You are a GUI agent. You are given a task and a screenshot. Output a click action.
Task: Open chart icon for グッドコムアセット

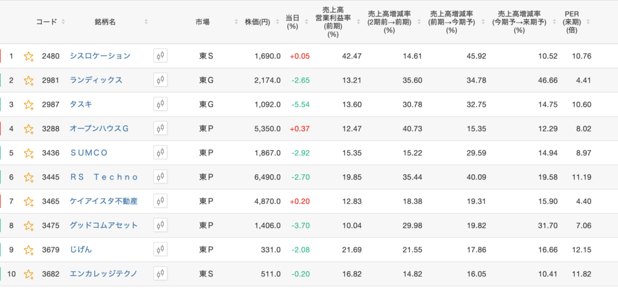(x=161, y=225)
